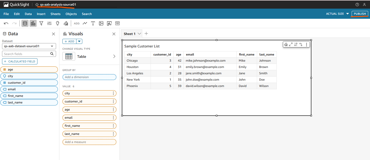Click swap rows and columns icon on visual
370x160 pixels.
click(301, 44)
